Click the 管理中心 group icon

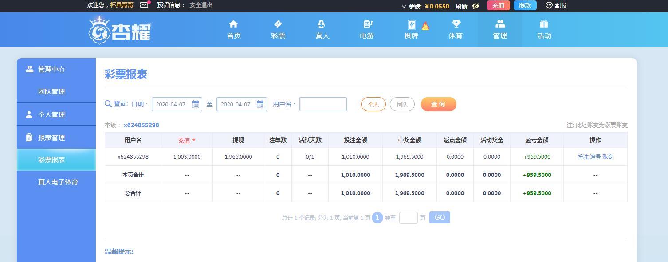[x=30, y=69]
